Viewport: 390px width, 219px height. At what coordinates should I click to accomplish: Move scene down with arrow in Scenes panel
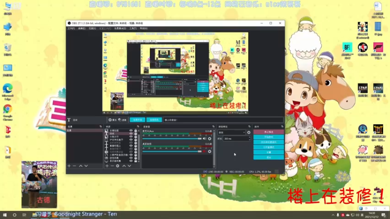86,166
